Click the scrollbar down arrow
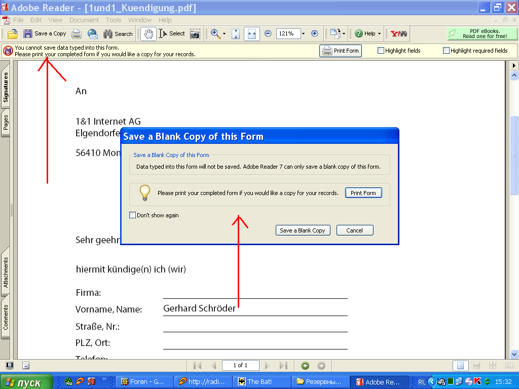The image size is (519, 389). 514,354
